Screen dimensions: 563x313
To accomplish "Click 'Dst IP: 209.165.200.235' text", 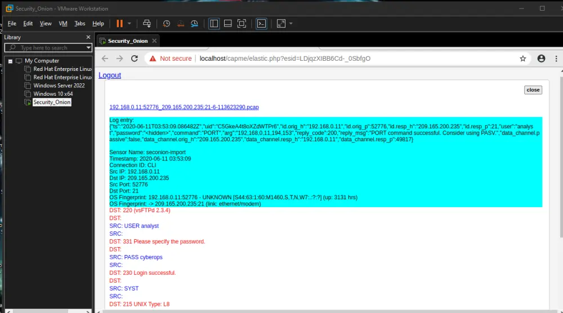I will [x=139, y=178].
